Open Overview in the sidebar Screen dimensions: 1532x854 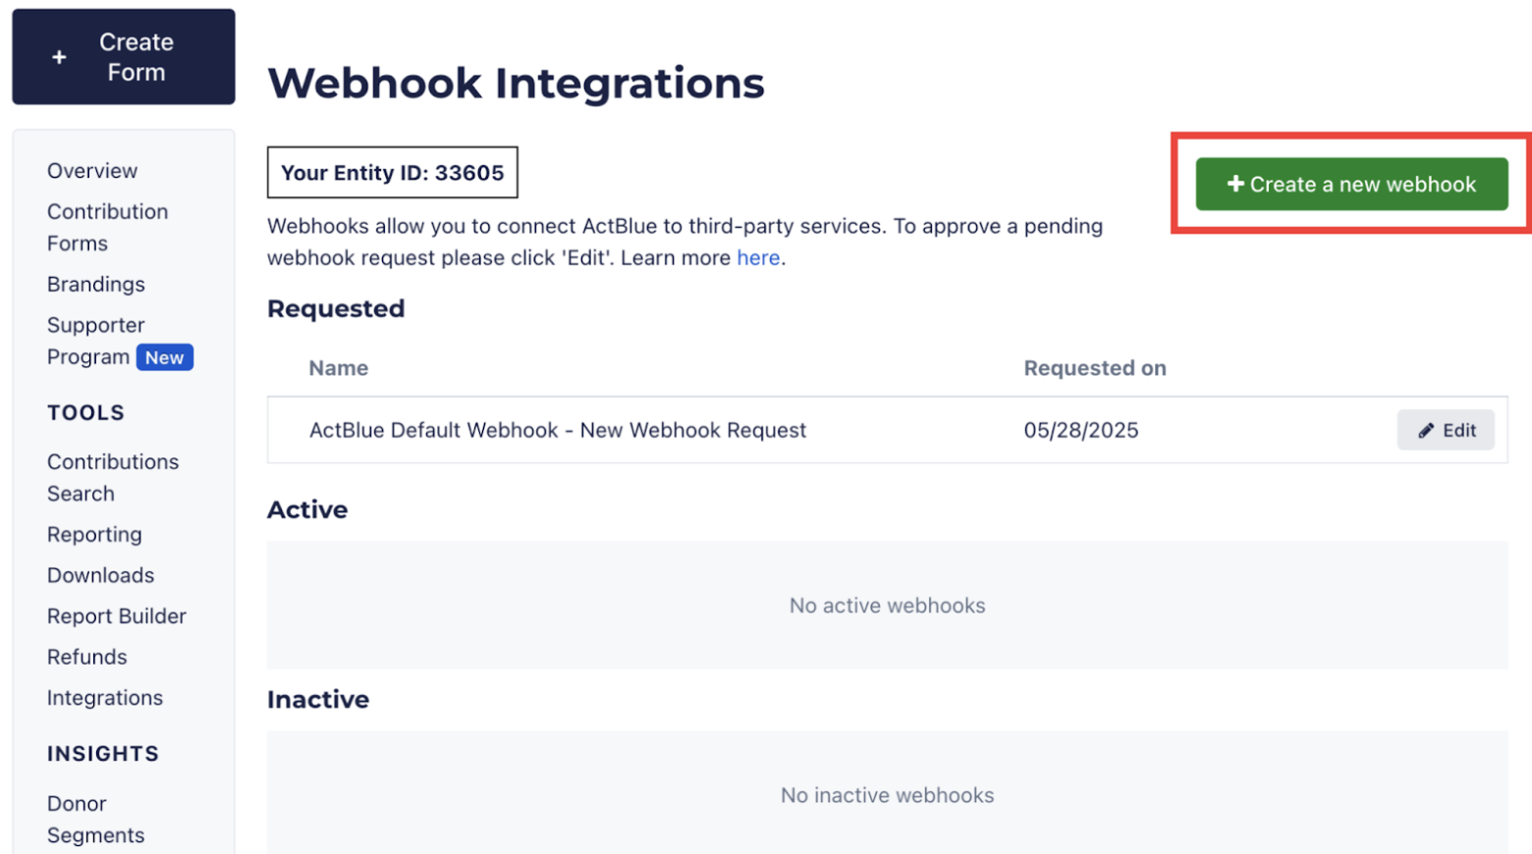pyautogui.click(x=92, y=171)
